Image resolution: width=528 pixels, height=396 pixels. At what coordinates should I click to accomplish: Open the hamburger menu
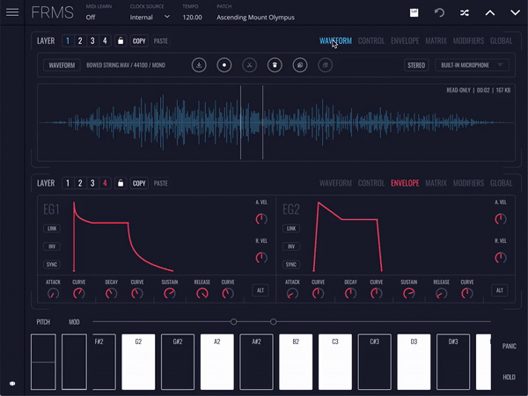(x=12, y=12)
